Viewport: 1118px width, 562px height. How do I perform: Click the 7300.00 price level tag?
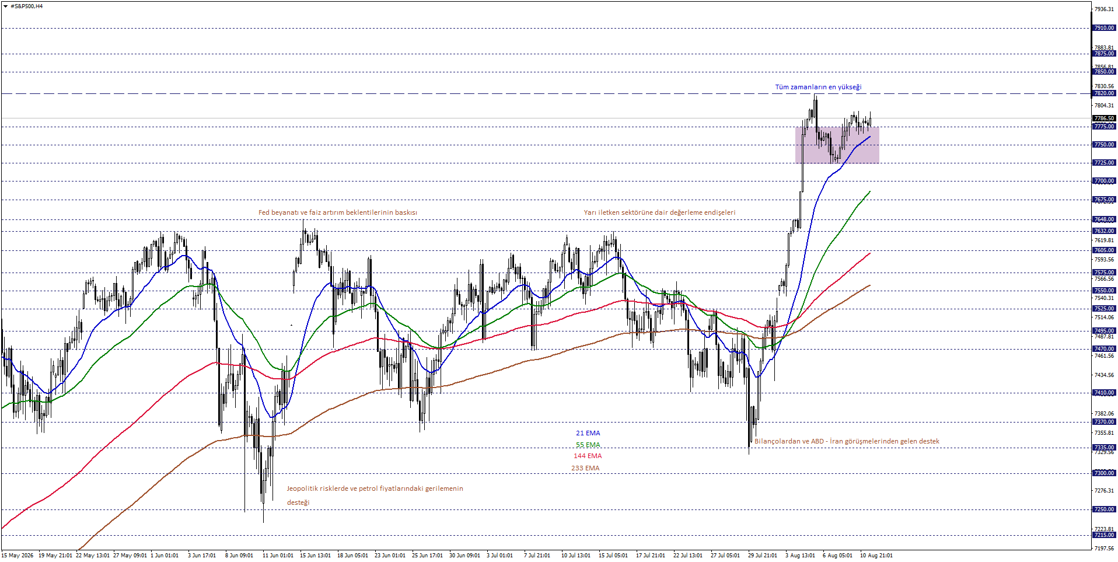pos(1104,473)
